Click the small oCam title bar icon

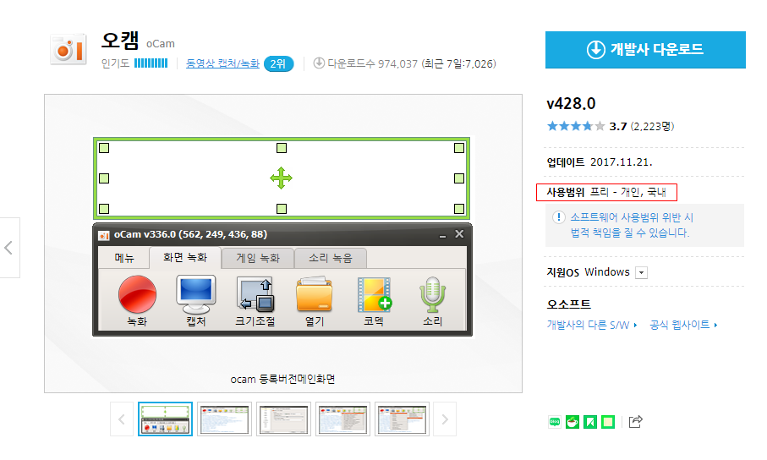pos(104,235)
